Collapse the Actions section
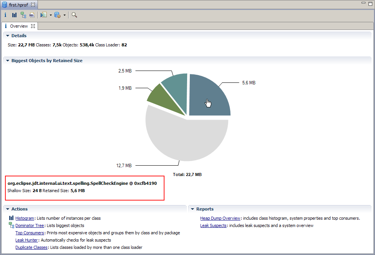 (8, 209)
